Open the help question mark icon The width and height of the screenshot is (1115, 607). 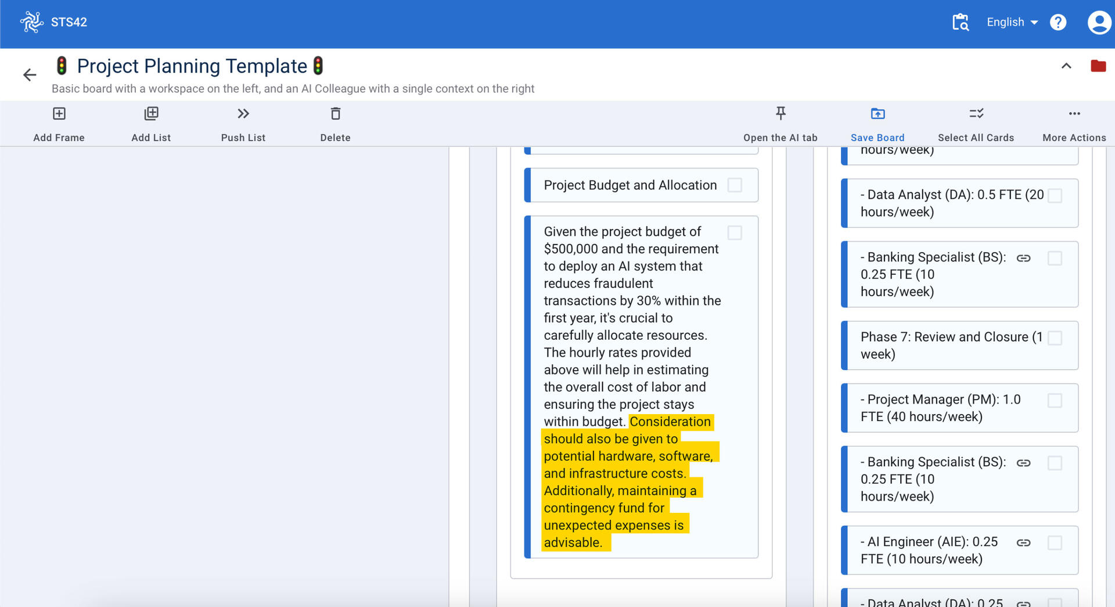[x=1058, y=23]
